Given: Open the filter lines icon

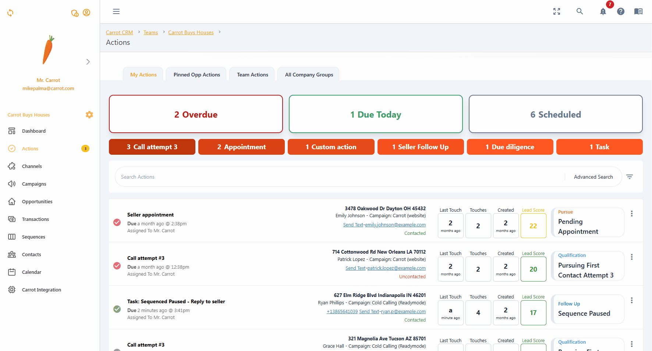Looking at the screenshot, I should 630,177.
